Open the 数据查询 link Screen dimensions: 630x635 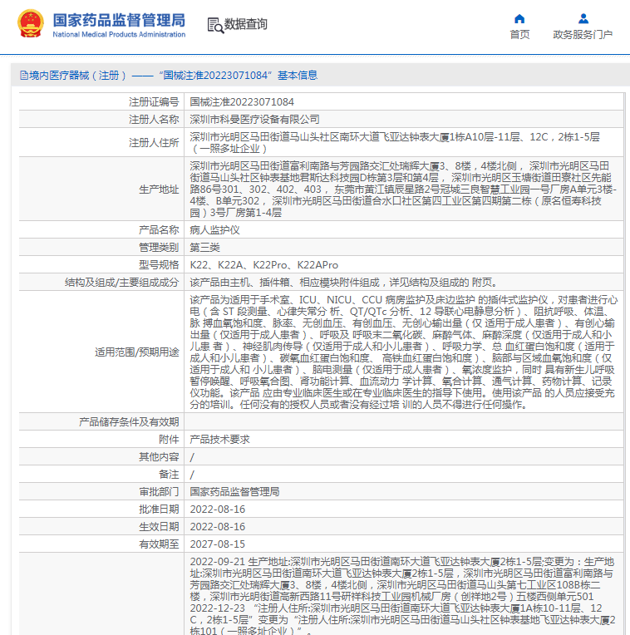[x=246, y=24]
